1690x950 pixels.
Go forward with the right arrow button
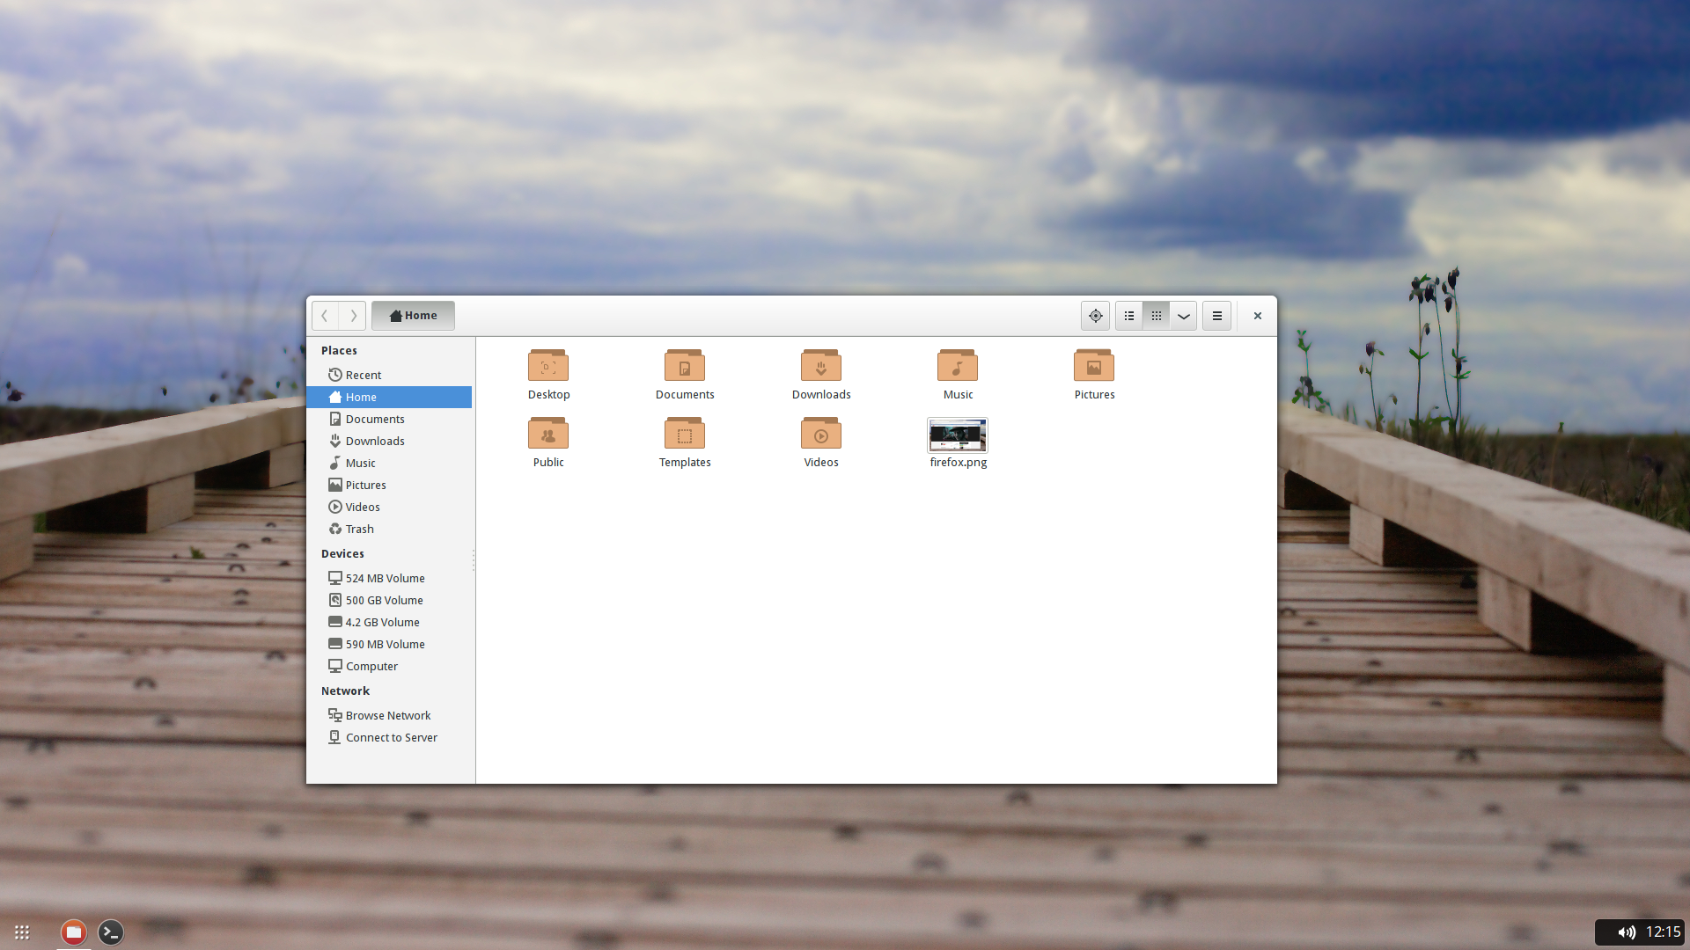click(353, 316)
